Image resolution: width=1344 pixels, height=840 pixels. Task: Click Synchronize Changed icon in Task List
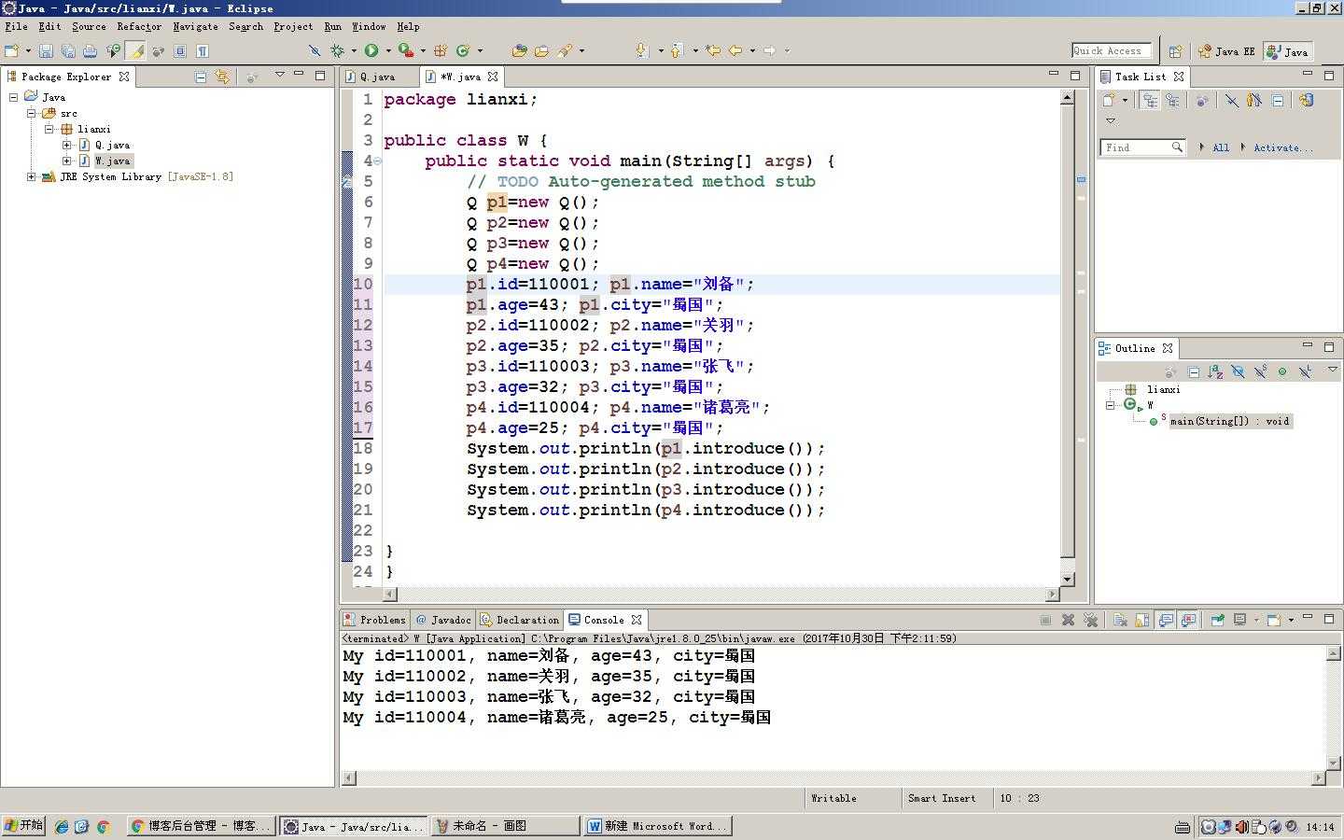[1307, 100]
